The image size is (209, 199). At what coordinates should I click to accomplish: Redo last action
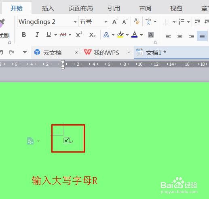[11, 52]
